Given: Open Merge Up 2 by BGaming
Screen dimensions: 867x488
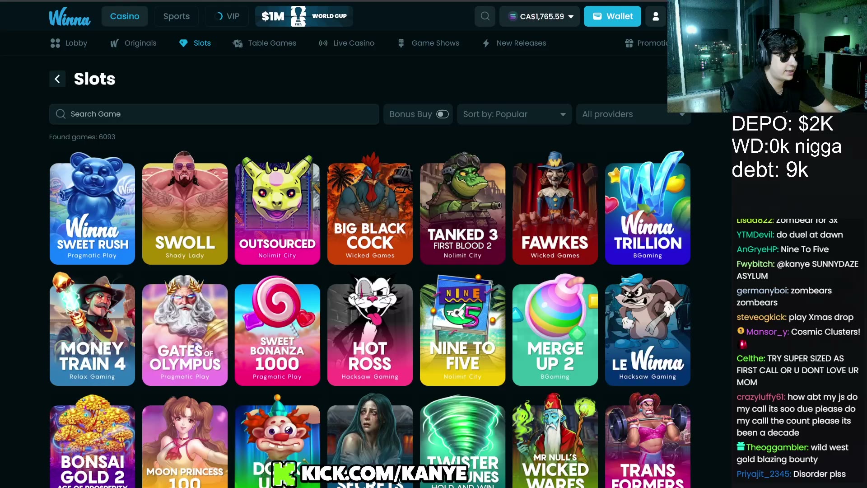Looking at the screenshot, I should coord(555,329).
